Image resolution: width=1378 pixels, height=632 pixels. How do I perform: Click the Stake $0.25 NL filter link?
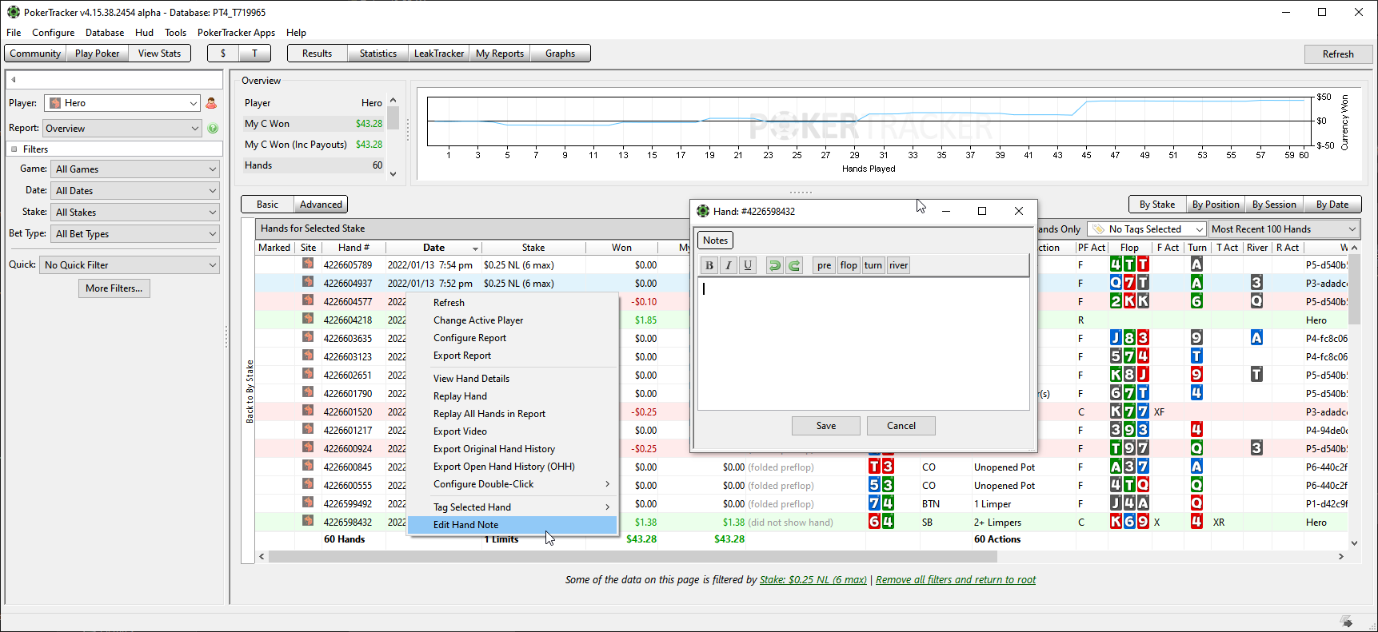click(x=813, y=580)
